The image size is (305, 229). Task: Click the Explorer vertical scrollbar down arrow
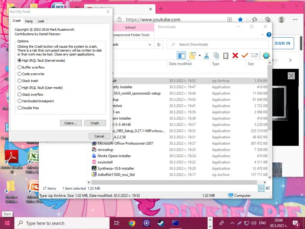point(270,177)
